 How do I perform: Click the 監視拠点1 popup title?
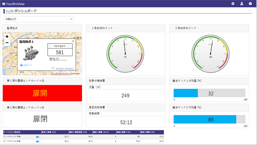(26, 42)
